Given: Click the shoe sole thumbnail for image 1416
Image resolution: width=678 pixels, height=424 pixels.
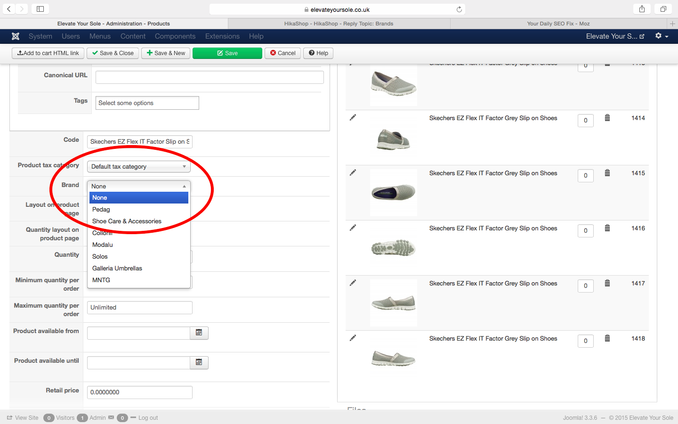Looking at the screenshot, I should point(394,248).
